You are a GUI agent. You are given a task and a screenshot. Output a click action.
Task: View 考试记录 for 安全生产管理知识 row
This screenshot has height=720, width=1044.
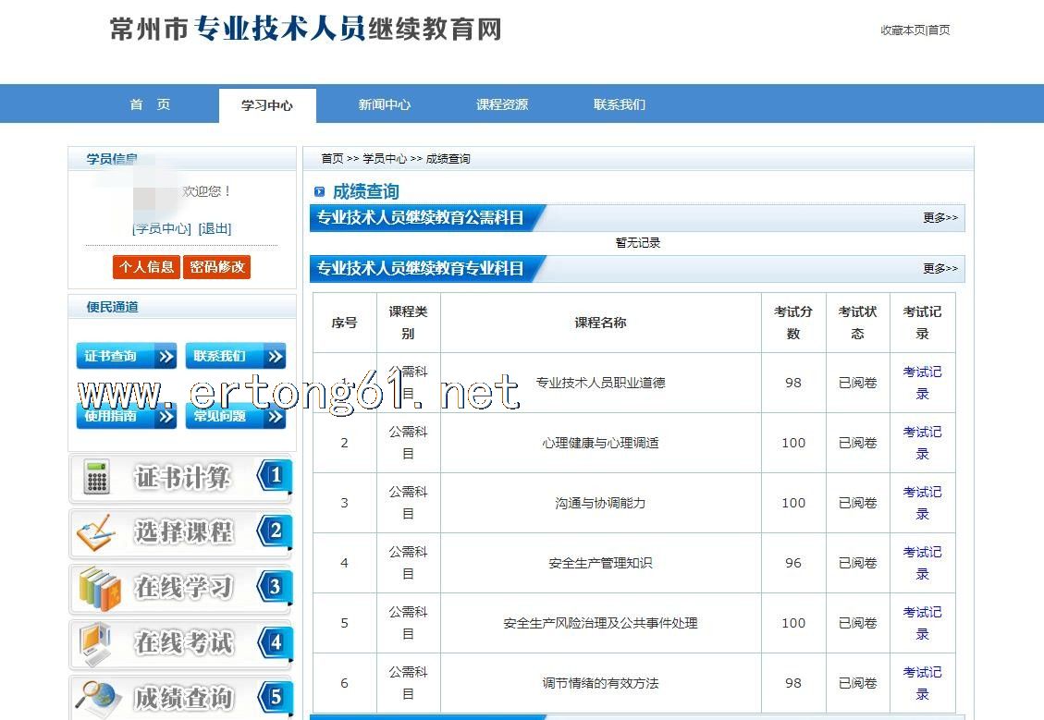[x=922, y=563]
